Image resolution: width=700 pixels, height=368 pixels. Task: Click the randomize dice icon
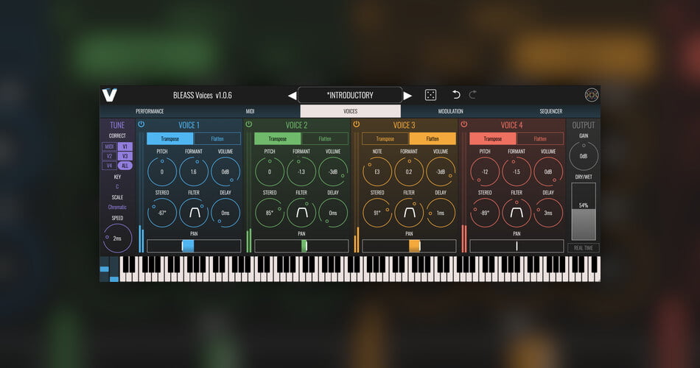430,95
